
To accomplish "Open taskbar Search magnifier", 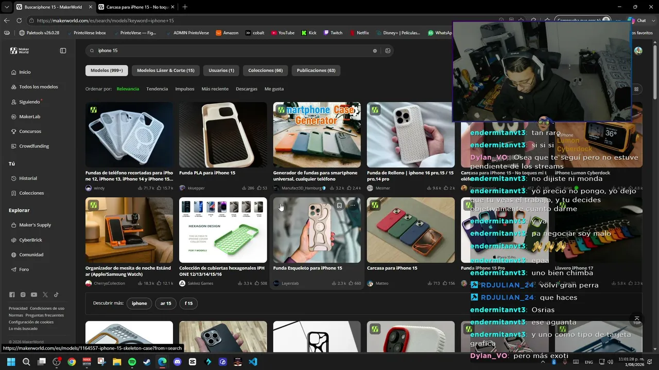I will [26, 362].
